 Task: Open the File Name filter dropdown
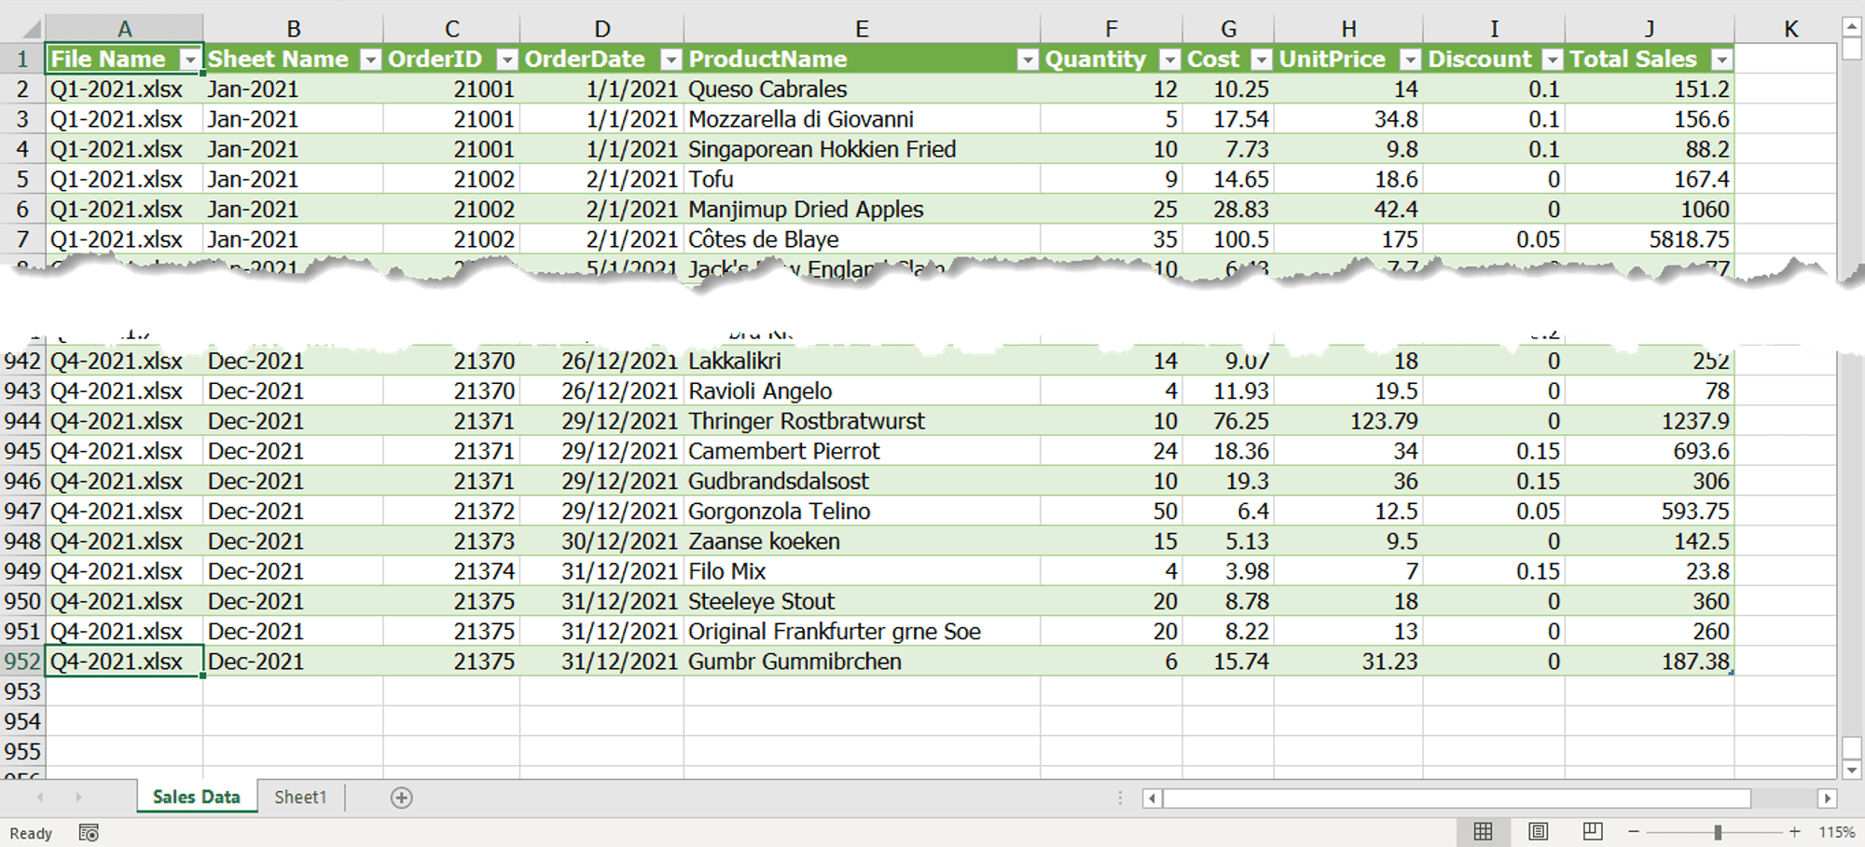coord(190,59)
